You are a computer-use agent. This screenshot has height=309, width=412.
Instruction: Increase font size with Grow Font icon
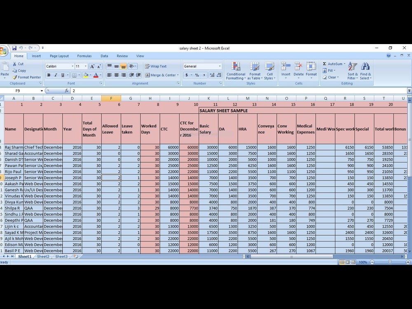pyautogui.click(x=92, y=66)
